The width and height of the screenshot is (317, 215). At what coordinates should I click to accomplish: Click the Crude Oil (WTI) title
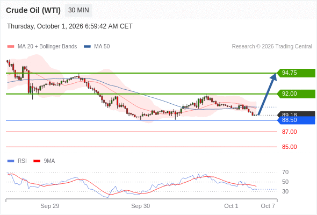[x=33, y=10]
